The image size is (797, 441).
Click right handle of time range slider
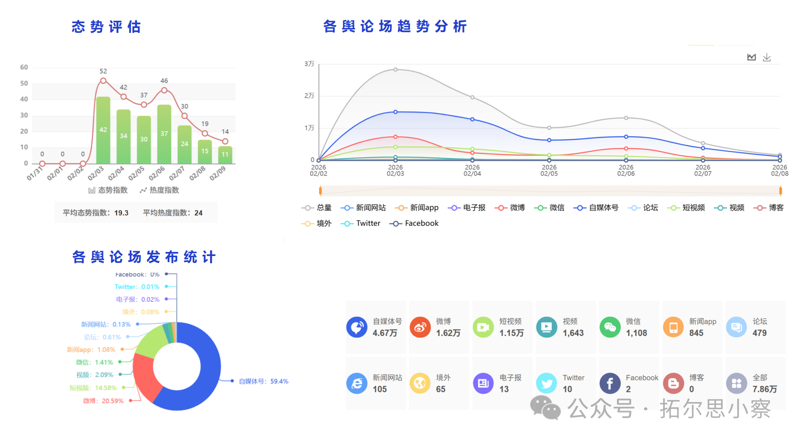tap(780, 191)
